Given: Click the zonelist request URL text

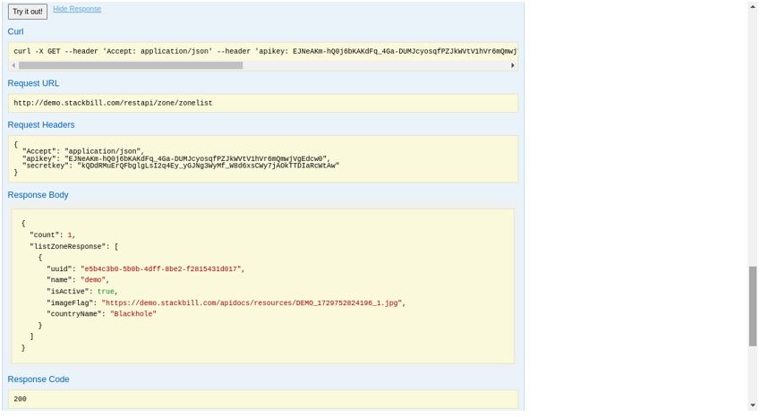Looking at the screenshot, I should (x=113, y=103).
